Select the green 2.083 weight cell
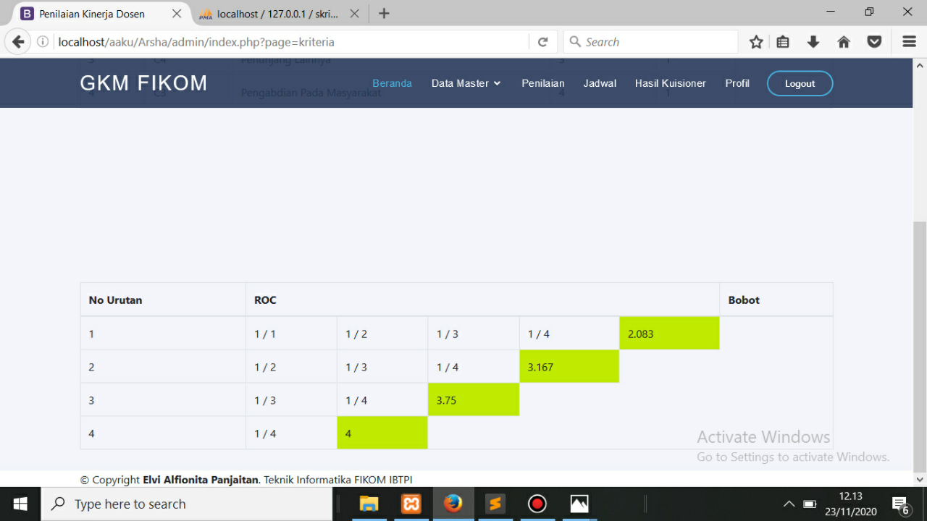This screenshot has width=927, height=521. click(x=669, y=334)
